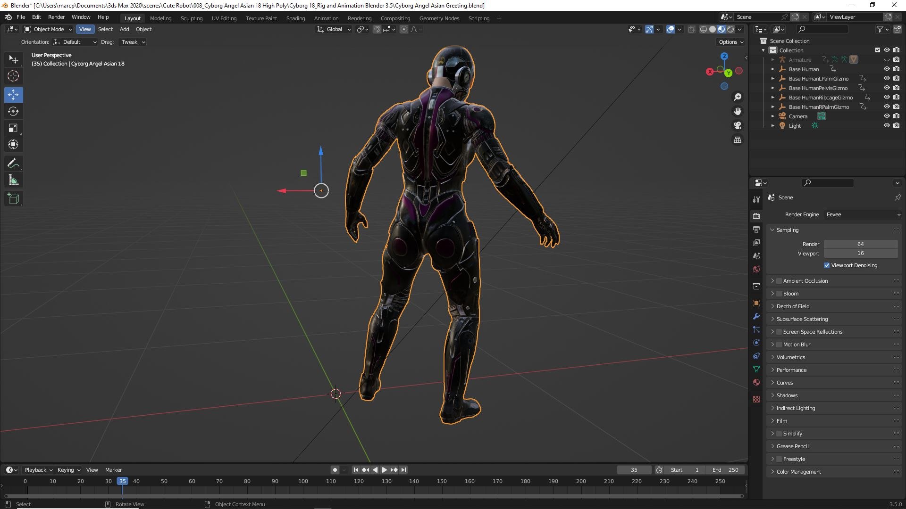The image size is (906, 509).
Task: Open the File menu
Action: 21,17
